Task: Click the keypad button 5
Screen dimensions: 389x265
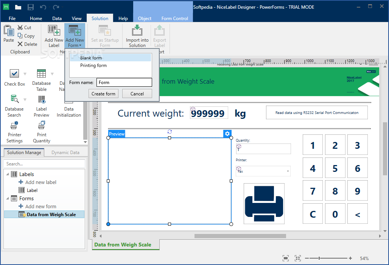Action: coord(335,168)
